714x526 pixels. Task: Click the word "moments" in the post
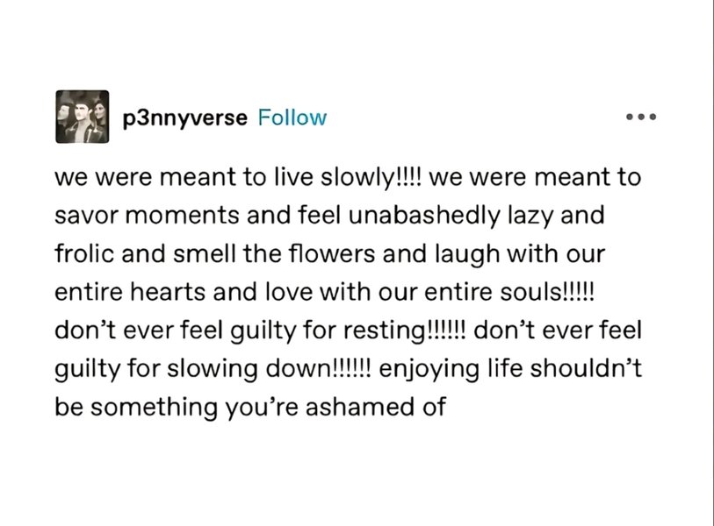[185, 216]
